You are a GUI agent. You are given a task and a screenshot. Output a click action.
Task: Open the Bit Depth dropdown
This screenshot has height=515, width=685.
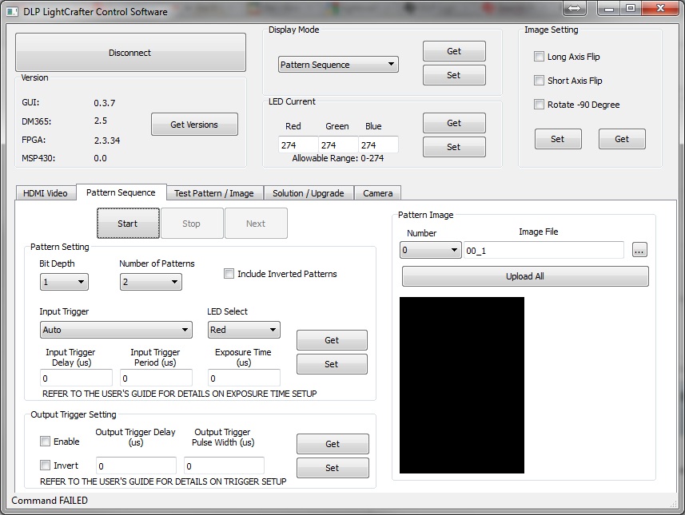(x=64, y=282)
